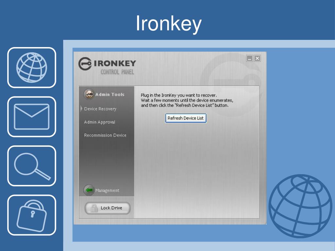
Task: Click the padlock icon in the slide sidebar
Action: point(32,215)
